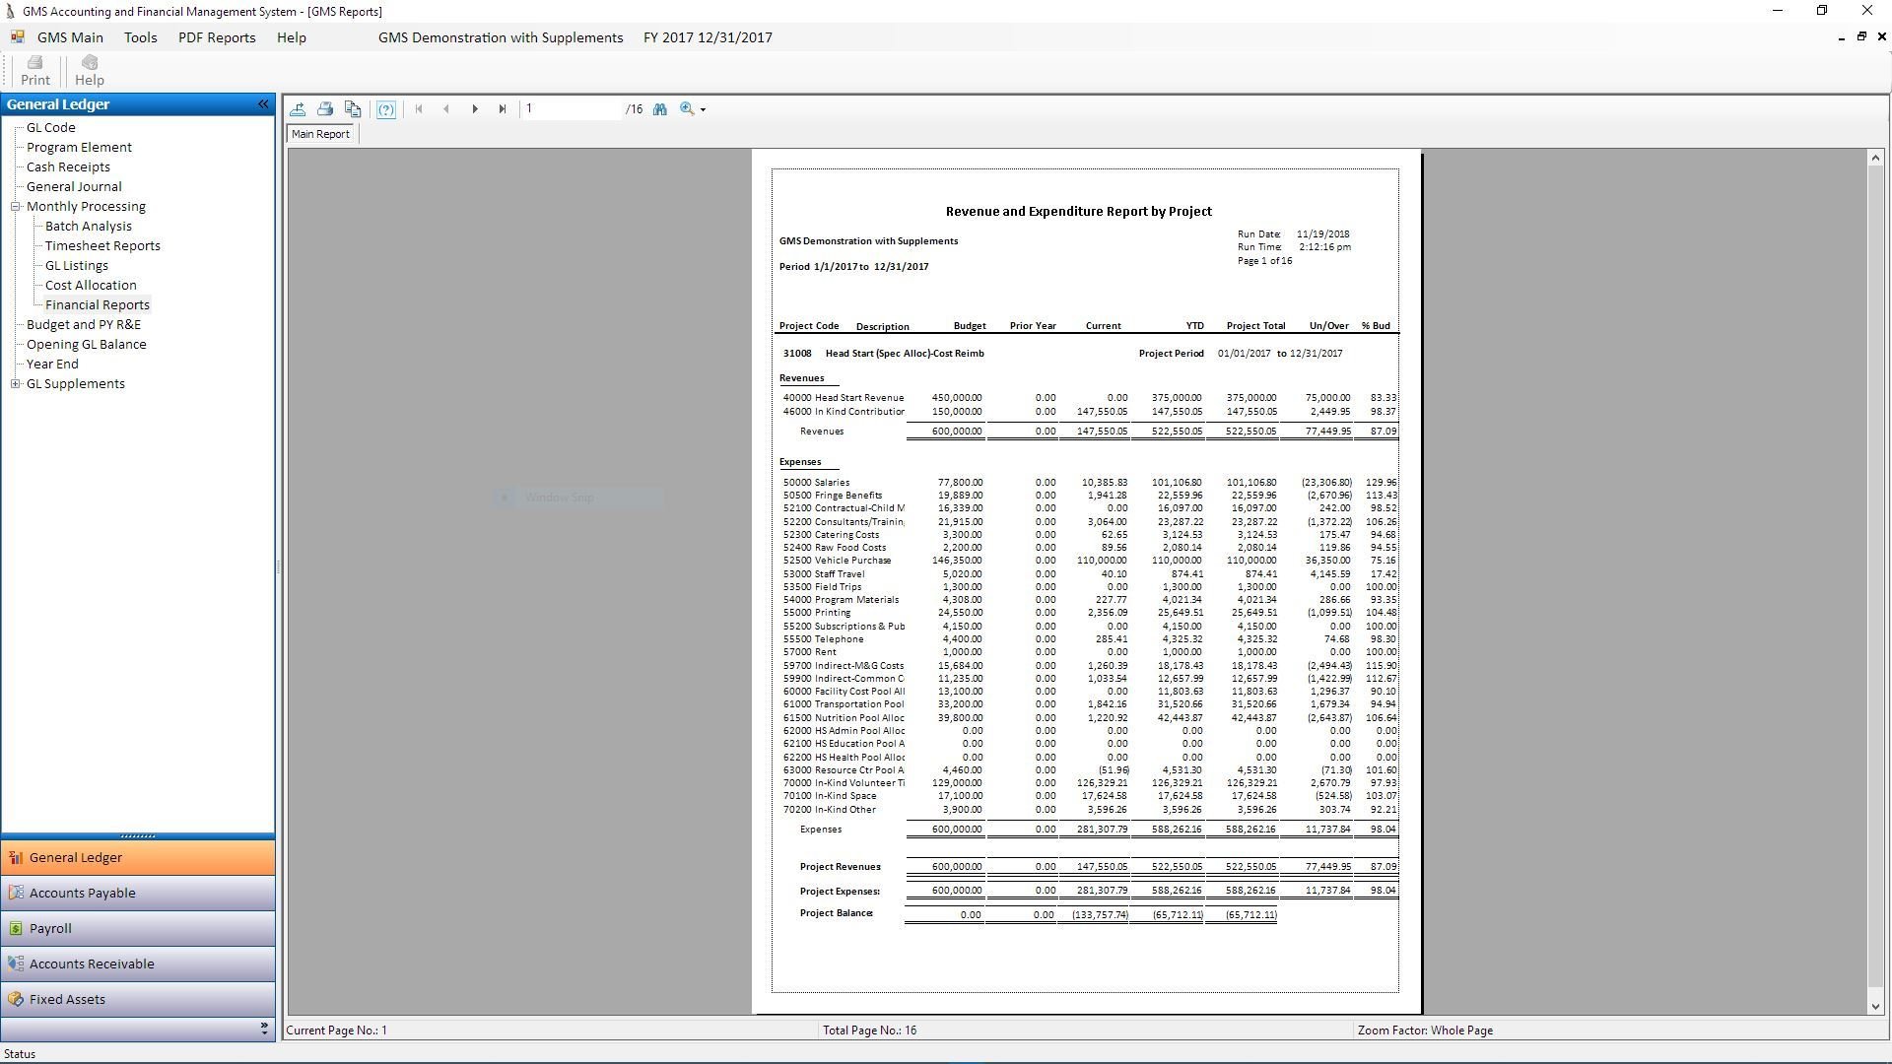
Task: Collapse the General Ledger side panel
Action: pyautogui.click(x=263, y=104)
